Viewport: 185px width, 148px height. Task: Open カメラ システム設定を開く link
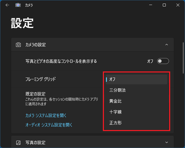46,116
